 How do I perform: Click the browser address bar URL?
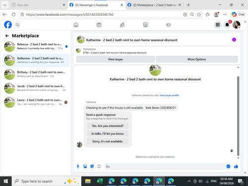[x=69, y=14]
